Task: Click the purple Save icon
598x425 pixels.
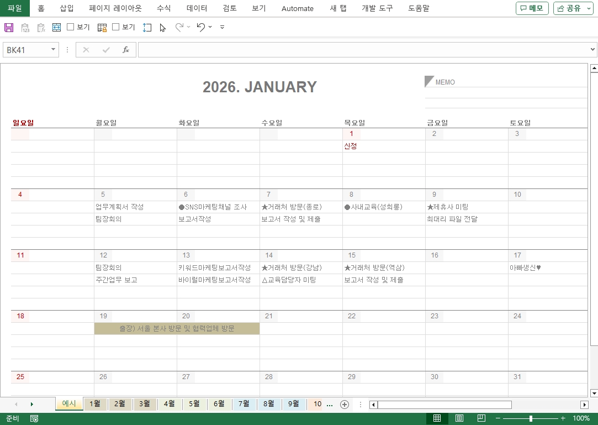Action: point(9,27)
